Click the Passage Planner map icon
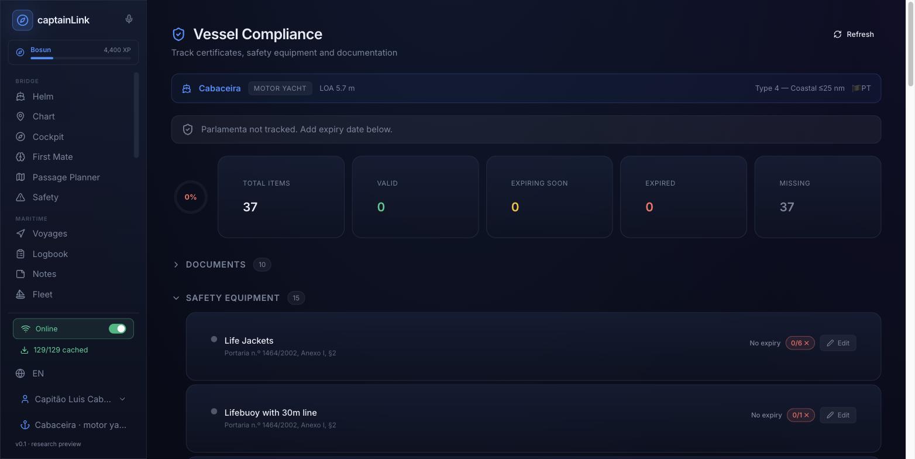 pyautogui.click(x=20, y=177)
